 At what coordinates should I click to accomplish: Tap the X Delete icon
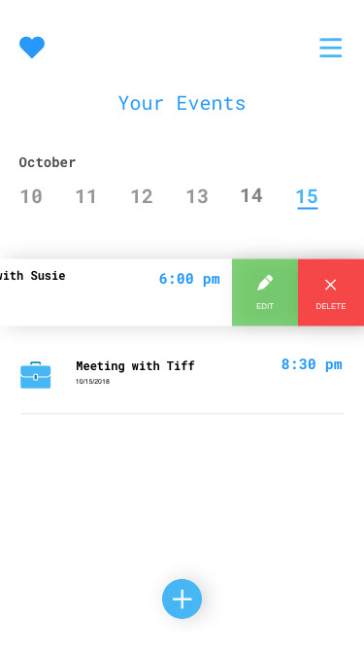pyautogui.click(x=331, y=285)
